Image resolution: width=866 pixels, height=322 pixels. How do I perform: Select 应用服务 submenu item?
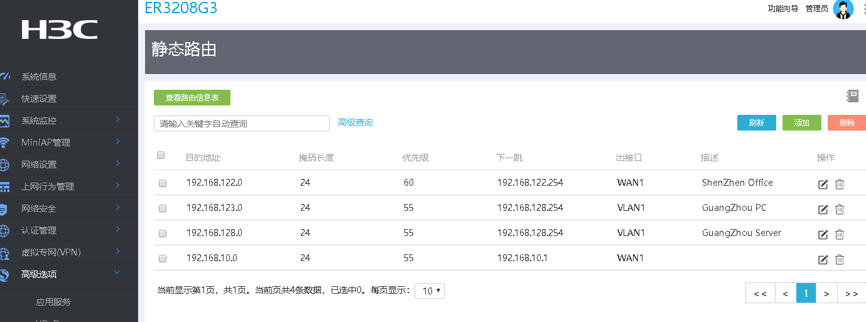point(53,302)
